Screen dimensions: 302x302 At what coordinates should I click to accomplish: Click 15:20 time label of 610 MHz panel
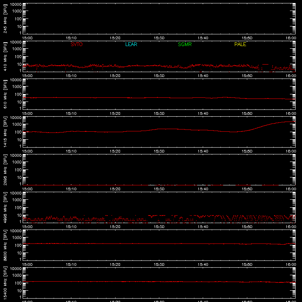pos(115,114)
